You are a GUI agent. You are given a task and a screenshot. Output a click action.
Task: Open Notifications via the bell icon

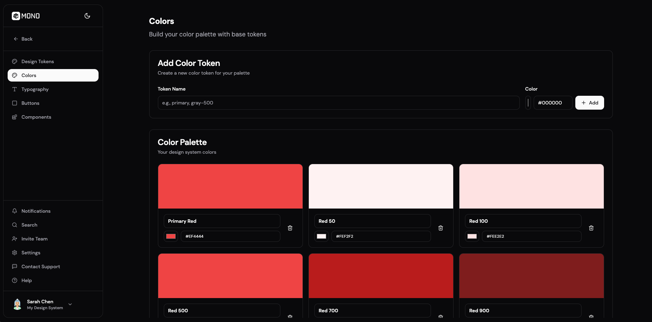tap(14, 211)
